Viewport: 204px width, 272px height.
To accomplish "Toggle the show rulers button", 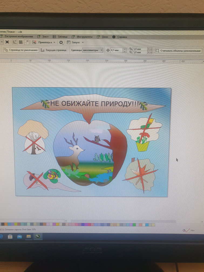I will (x=15, y=42).
